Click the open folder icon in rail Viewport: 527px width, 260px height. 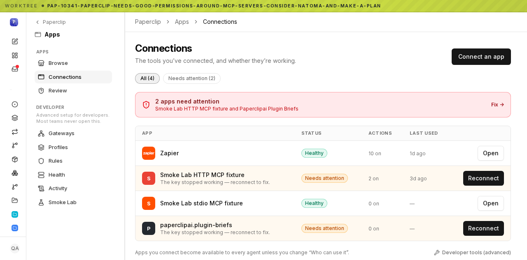15,200
